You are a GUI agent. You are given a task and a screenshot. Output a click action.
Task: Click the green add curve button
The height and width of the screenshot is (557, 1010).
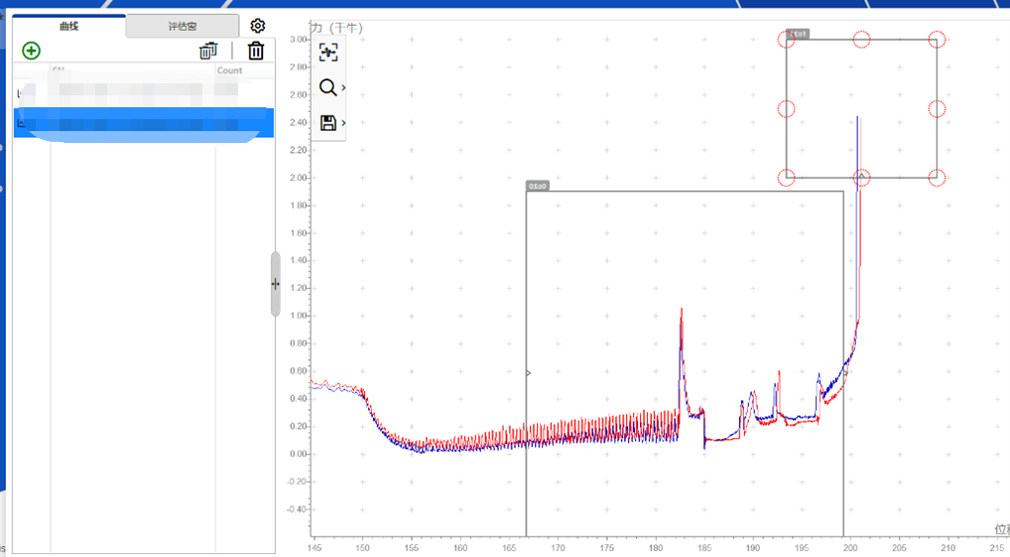click(x=31, y=51)
